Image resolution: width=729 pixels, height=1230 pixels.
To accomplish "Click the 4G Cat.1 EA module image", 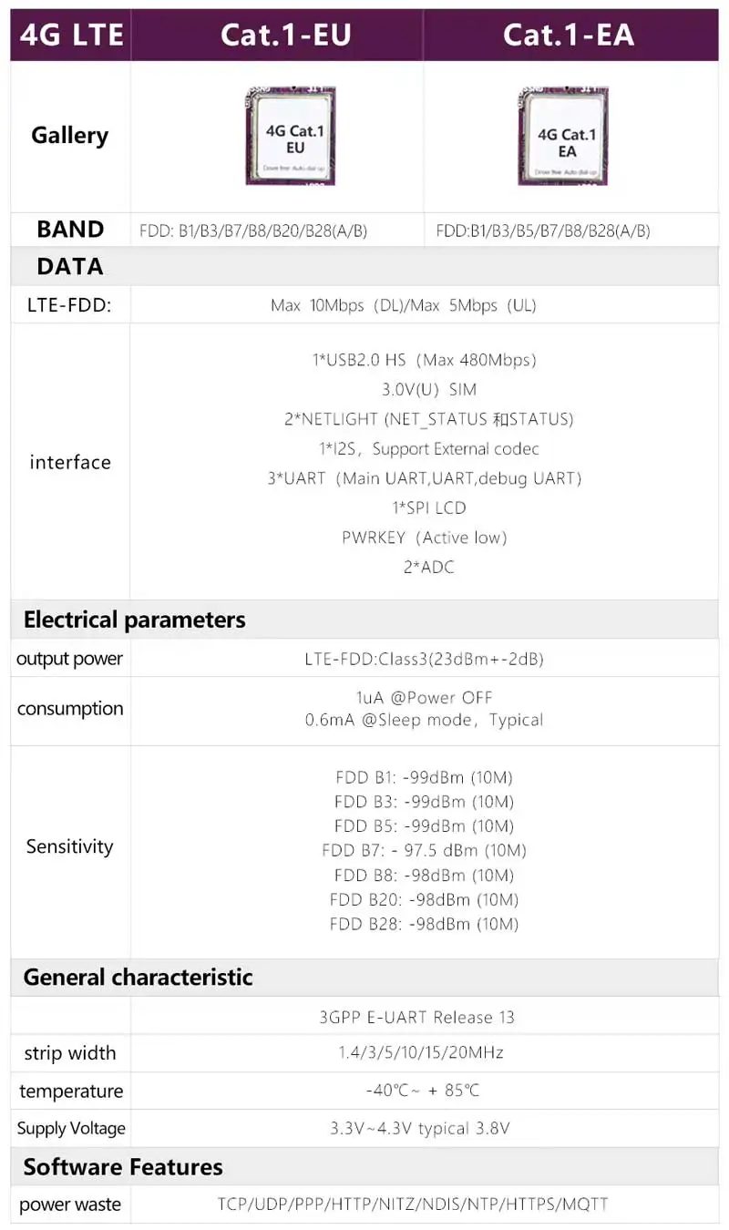I will click(x=563, y=136).
